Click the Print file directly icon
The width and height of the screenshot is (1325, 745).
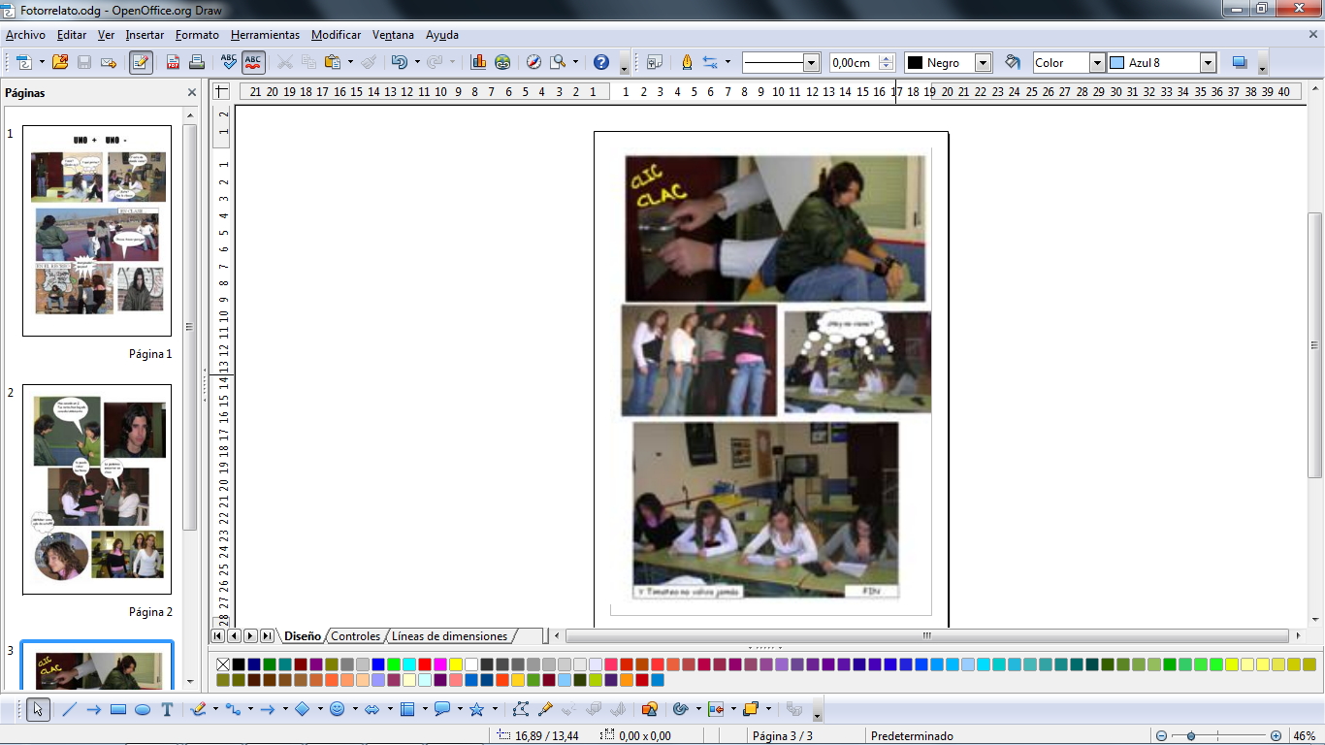click(x=197, y=62)
